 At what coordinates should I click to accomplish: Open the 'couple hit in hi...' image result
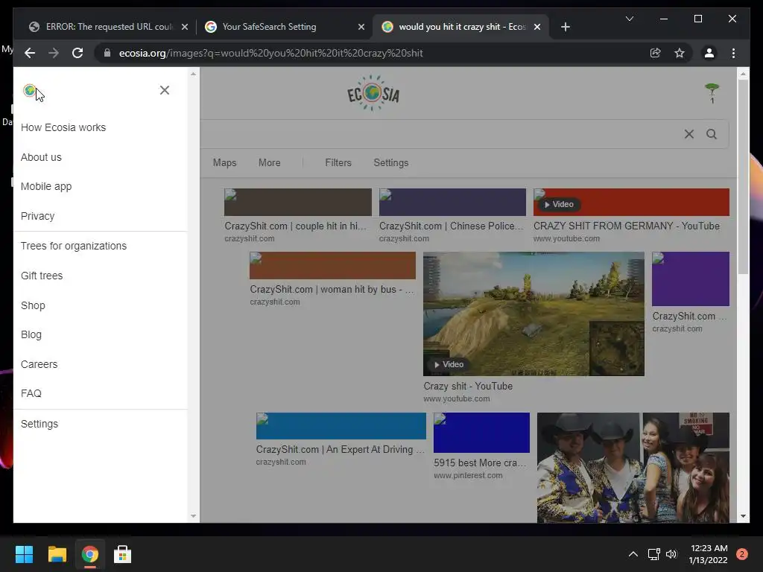[298, 202]
